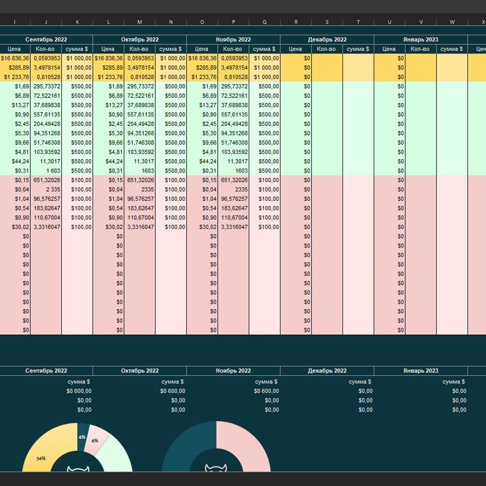Select column M header
Viewport: 486px width, 486px height.
tap(139, 22)
